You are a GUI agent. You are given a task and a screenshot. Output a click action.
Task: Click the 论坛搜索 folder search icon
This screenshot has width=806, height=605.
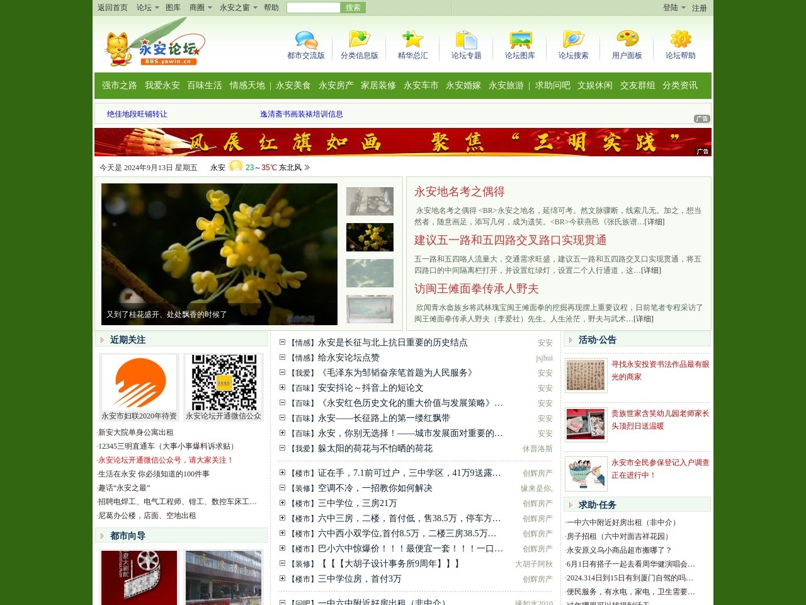tap(574, 40)
